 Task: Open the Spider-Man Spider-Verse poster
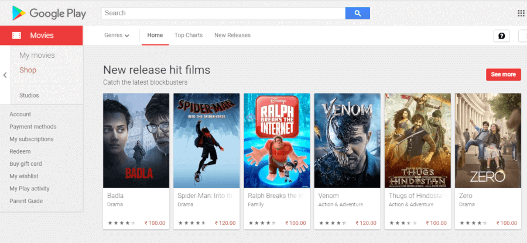point(206,140)
